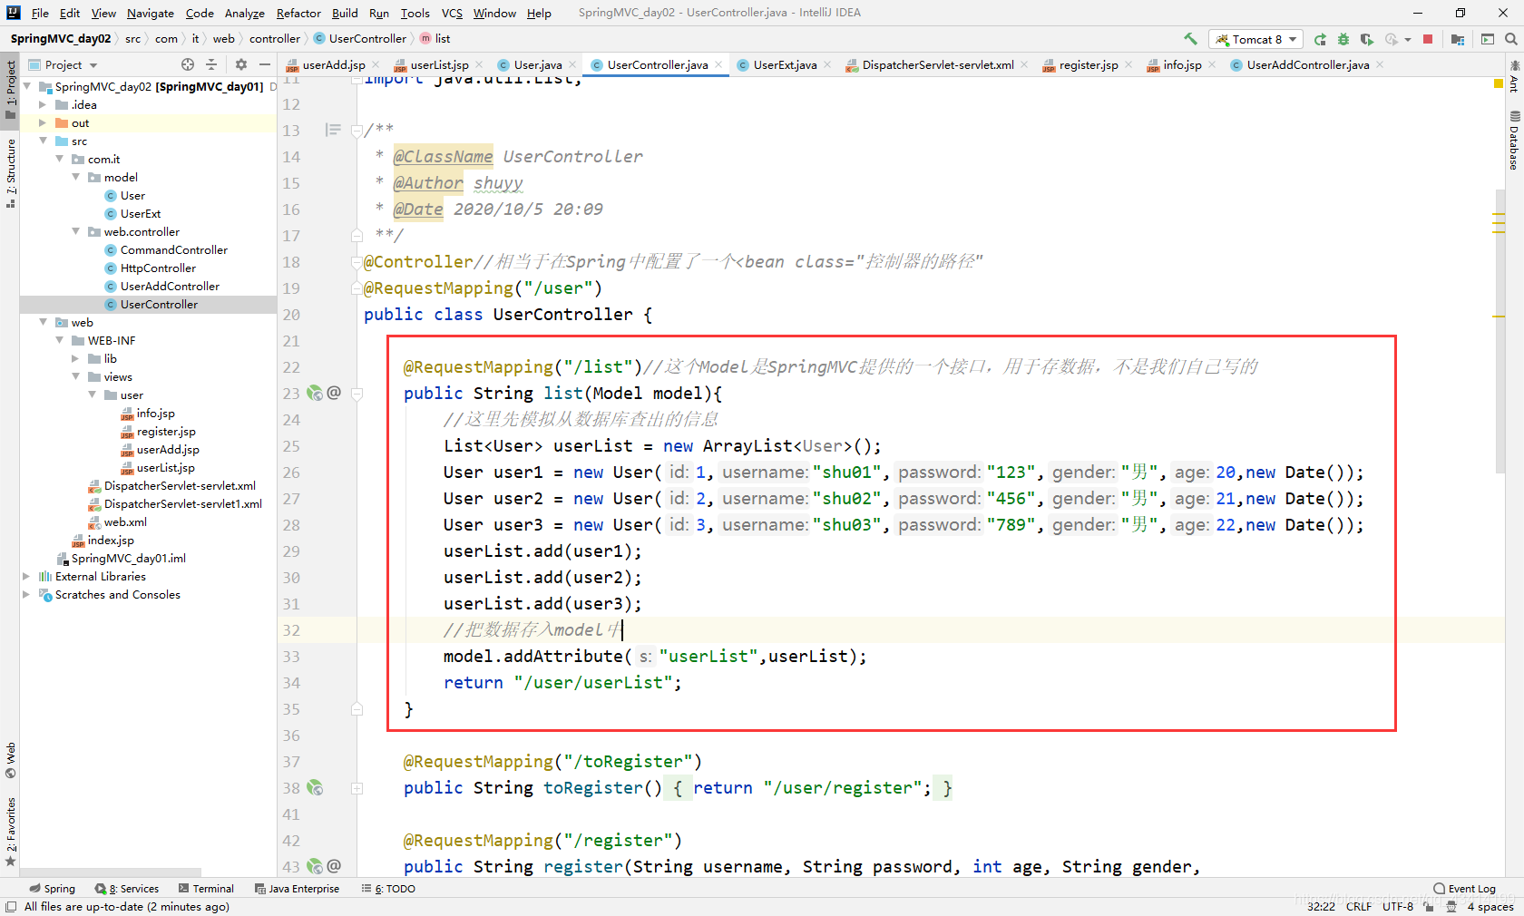Select web.xml in project tree
The width and height of the screenshot is (1524, 916).
(124, 521)
